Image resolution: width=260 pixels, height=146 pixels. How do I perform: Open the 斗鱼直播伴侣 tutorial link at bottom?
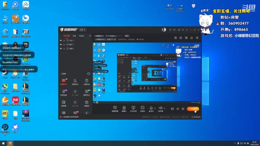coord(69,117)
